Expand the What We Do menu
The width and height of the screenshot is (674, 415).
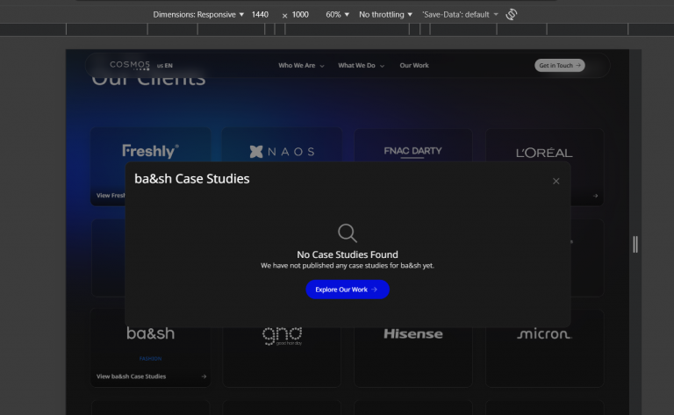(361, 66)
